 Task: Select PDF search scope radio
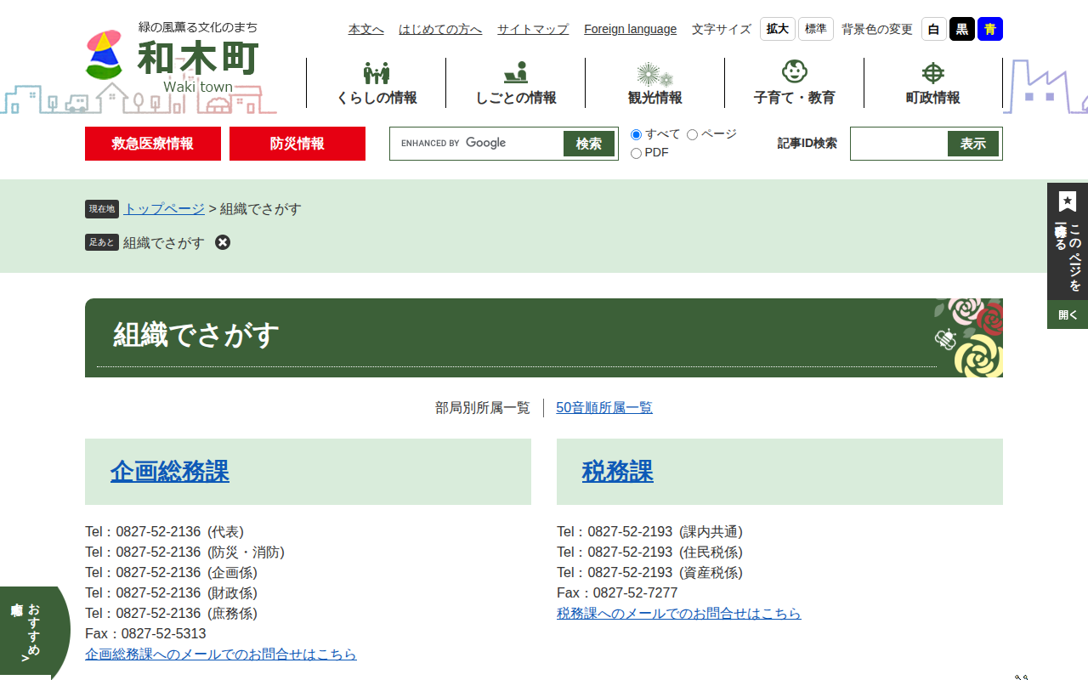tap(636, 153)
